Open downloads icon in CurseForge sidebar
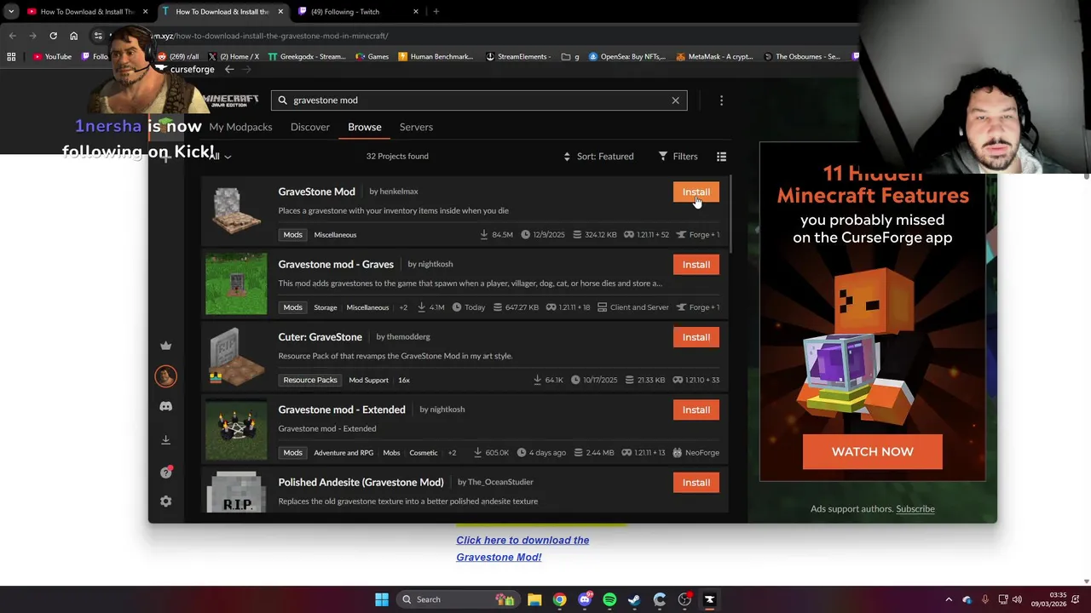 coord(165,439)
